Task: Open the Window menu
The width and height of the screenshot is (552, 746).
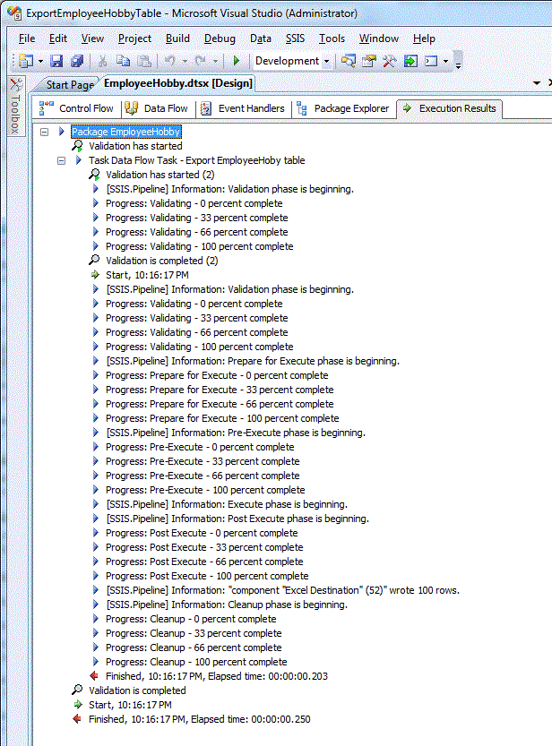Action: 379,39
